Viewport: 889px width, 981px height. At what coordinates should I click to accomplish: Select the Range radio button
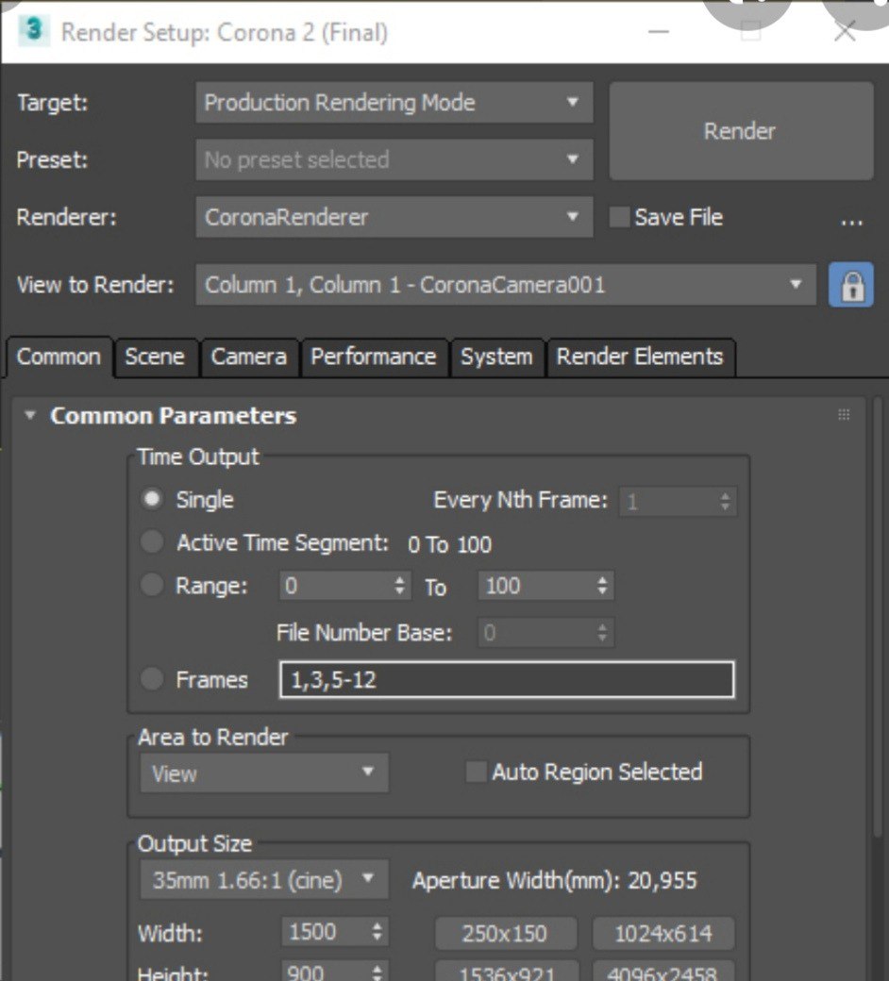pyautogui.click(x=152, y=585)
